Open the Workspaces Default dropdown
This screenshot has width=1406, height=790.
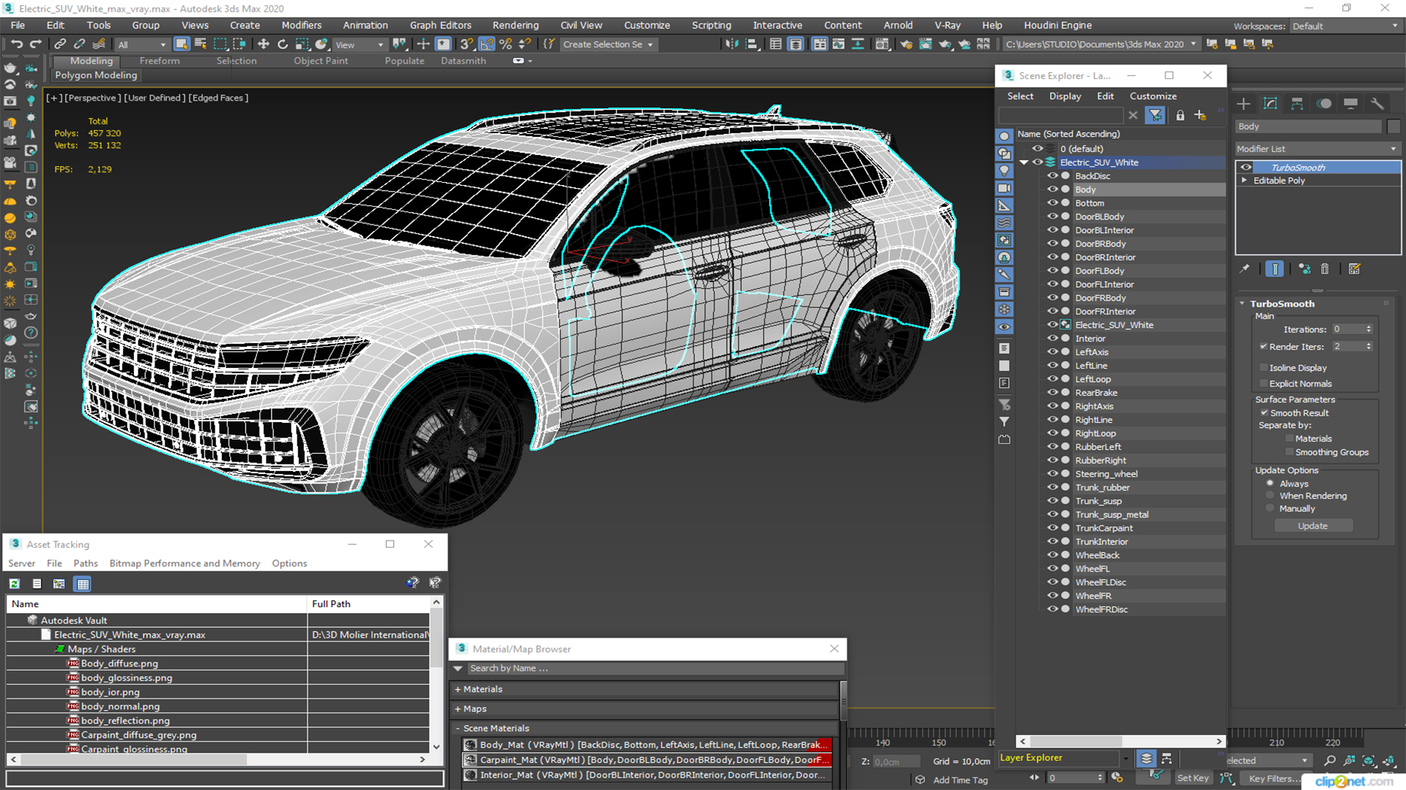pyautogui.click(x=1345, y=26)
